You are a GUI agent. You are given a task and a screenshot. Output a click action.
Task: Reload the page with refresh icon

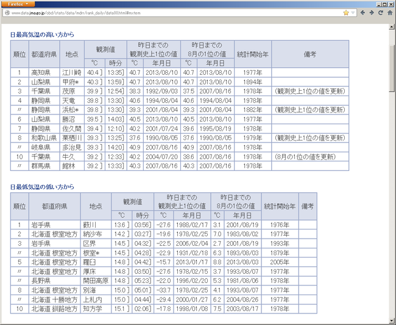coord(381,13)
